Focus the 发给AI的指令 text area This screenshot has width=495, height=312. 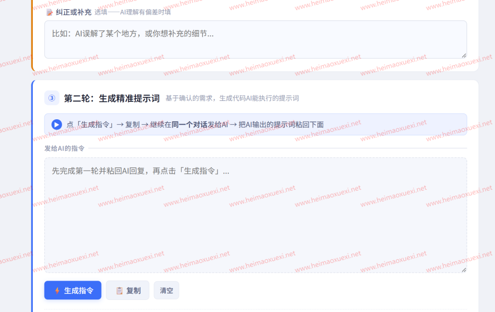pyautogui.click(x=256, y=215)
